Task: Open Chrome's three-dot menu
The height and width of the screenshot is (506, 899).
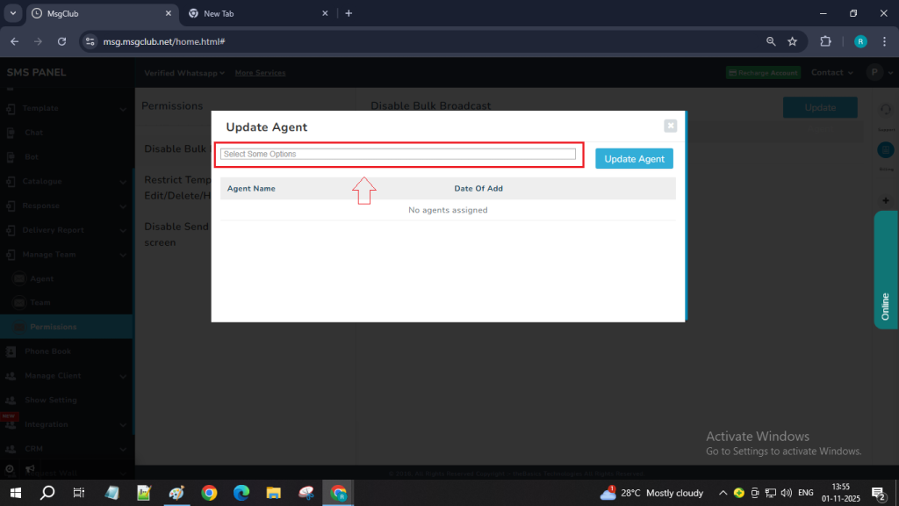Action: coord(884,41)
